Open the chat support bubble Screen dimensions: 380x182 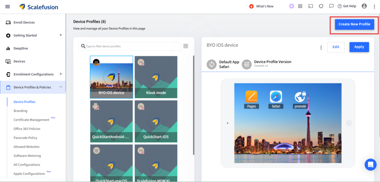(x=371, y=165)
